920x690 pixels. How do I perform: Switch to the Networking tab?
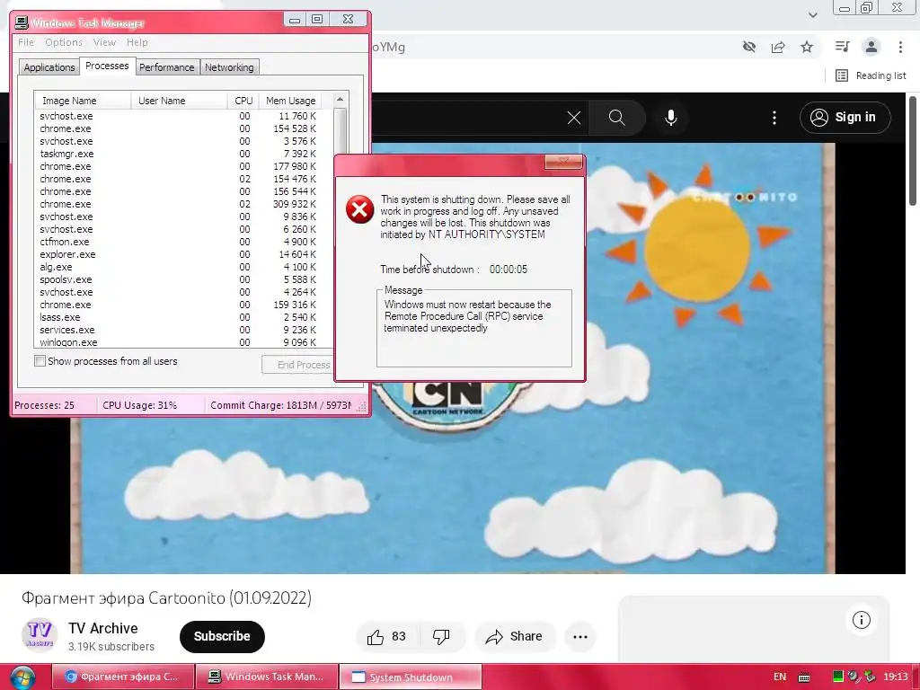[229, 67]
